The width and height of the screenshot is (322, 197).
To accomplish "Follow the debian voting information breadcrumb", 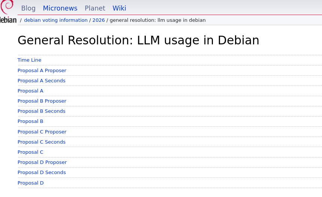I will click(55, 20).
